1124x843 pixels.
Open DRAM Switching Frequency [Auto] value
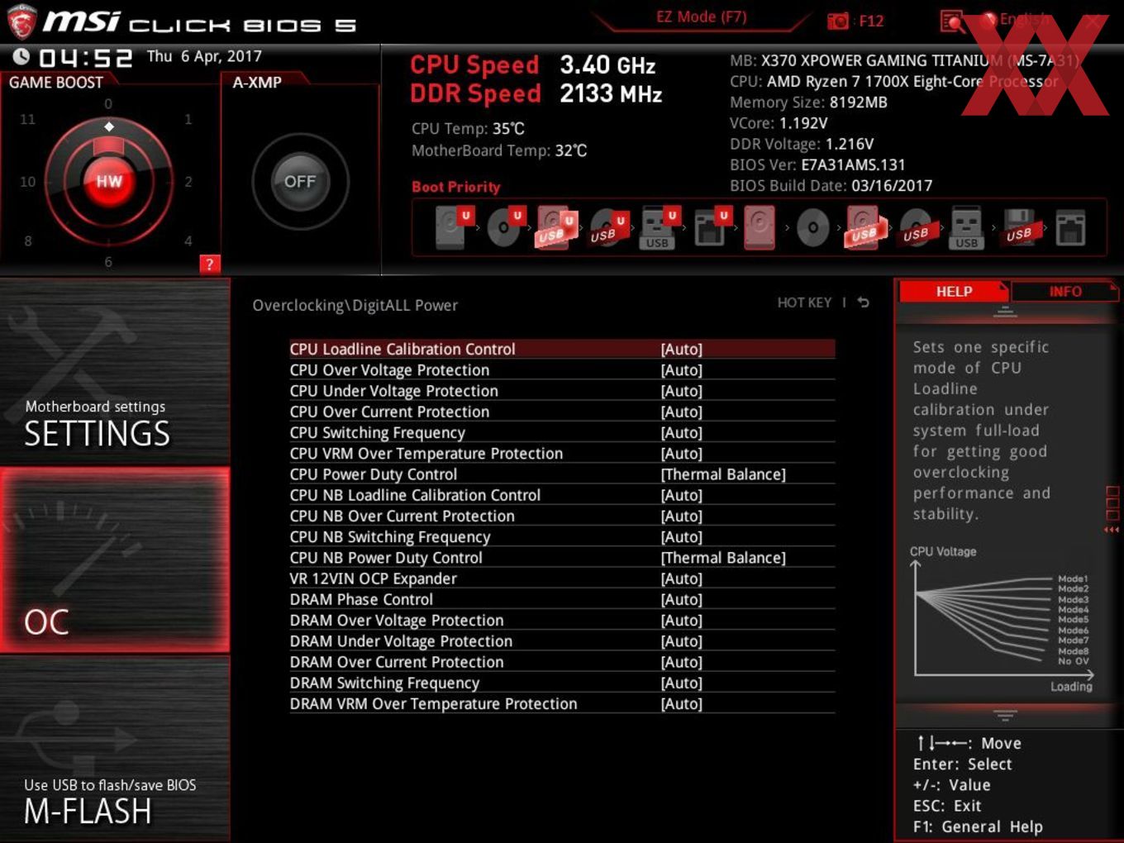click(x=682, y=683)
